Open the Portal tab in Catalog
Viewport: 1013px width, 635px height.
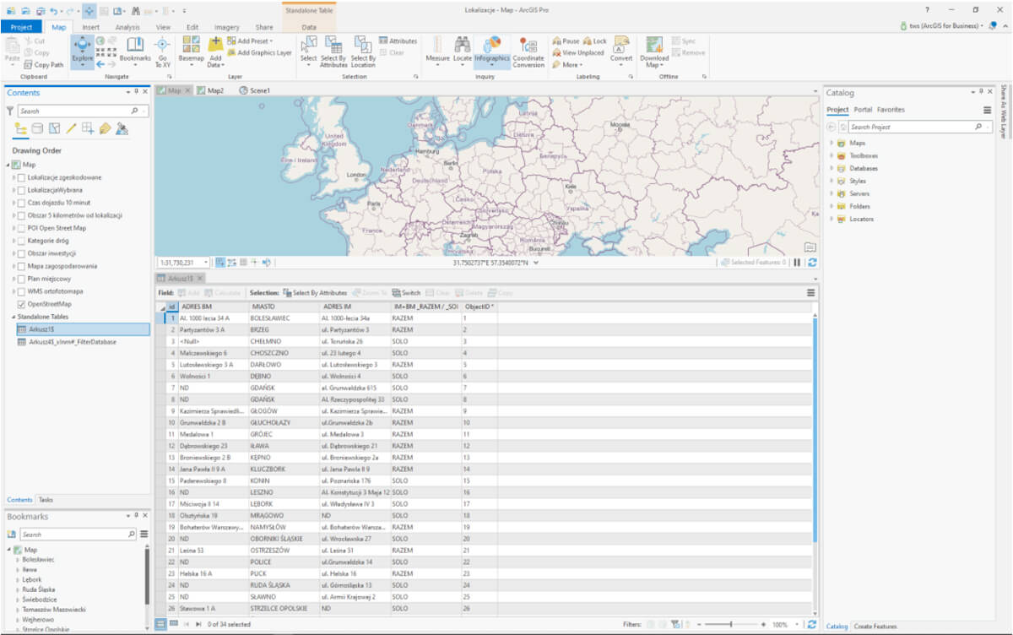click(x=863, y=110)
